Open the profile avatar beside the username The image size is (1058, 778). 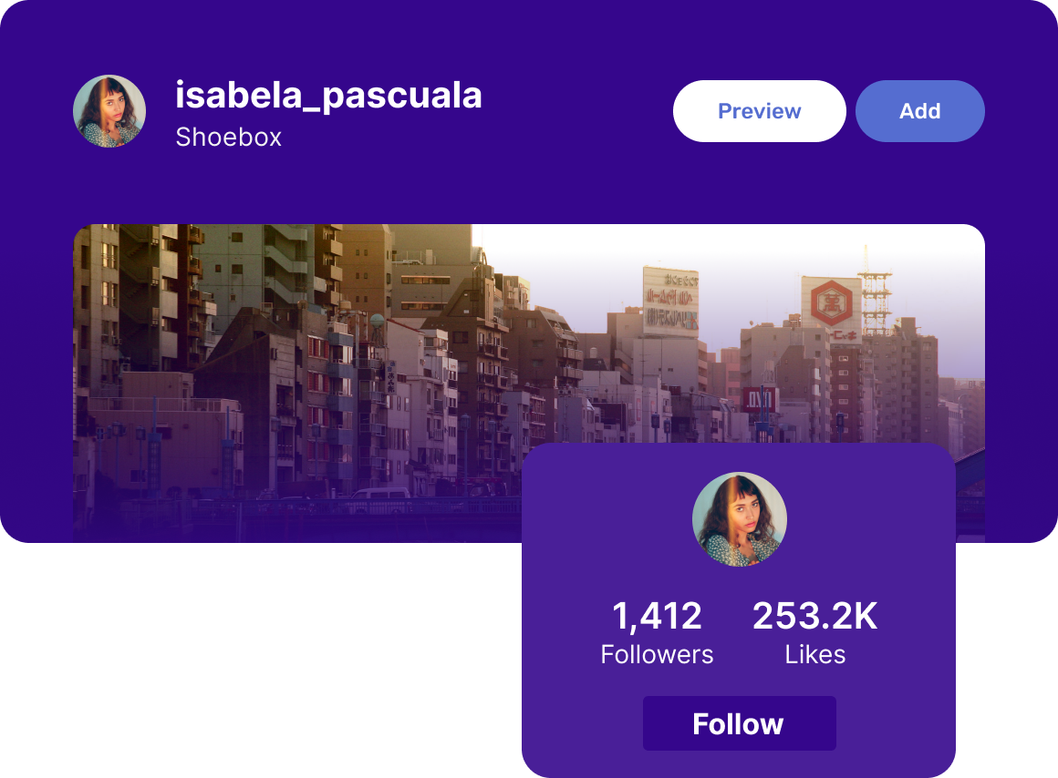(109, 111)
